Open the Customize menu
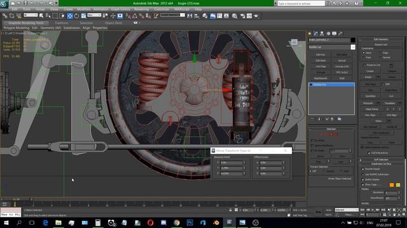The width and height of the screenshot is (407, 228). click(x=162, y=9)
